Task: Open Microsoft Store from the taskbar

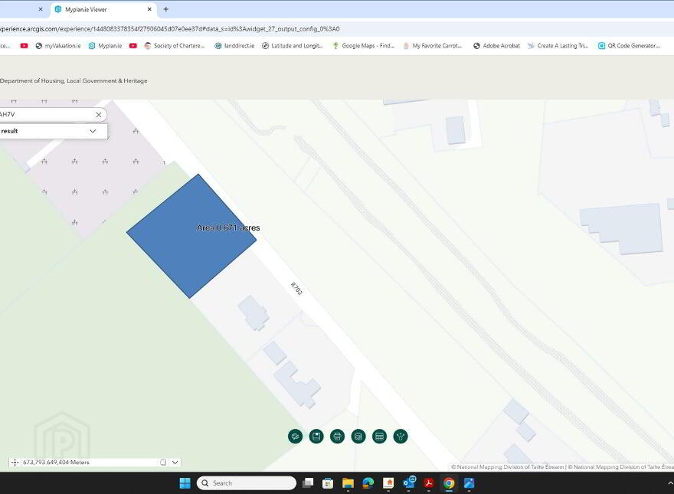Action: pyautogui.click(x=328, y=483)
